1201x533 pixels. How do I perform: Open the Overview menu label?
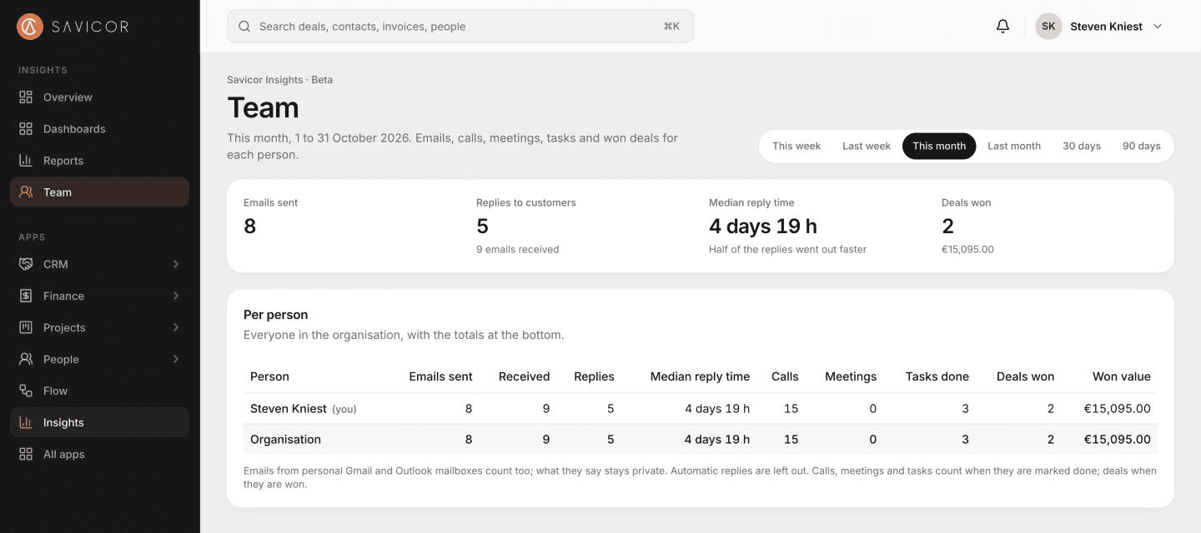(68, 97)
